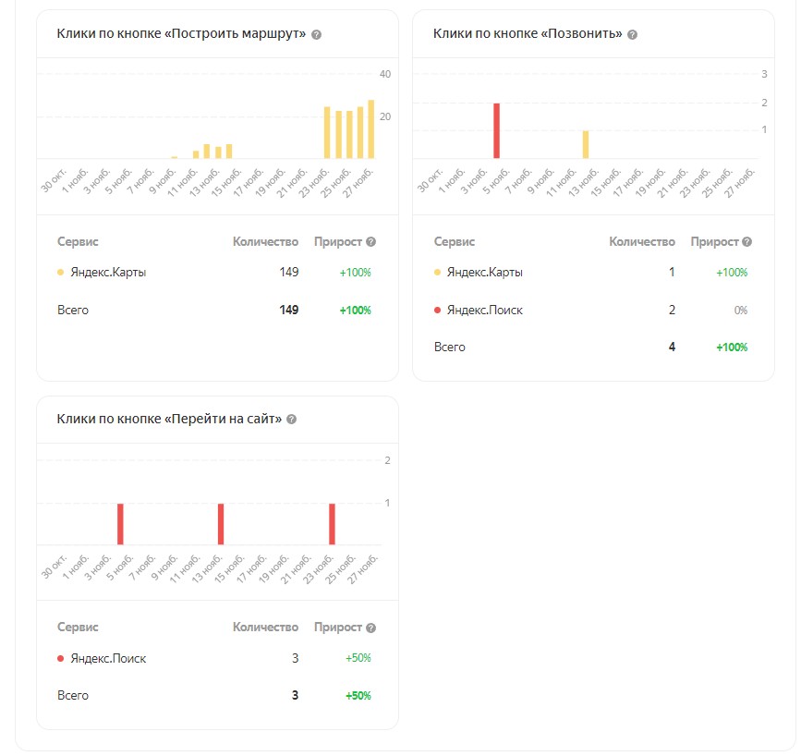Click Яндекс.Поиск label in call clicks table
Image resolution: width=801 pixels, height=756 pixels.
(484, 311)
